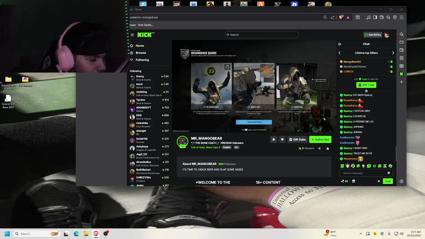Show previous gifters leaderboard
The height and width of the screenshot is (239, 425).
[339, 53]
